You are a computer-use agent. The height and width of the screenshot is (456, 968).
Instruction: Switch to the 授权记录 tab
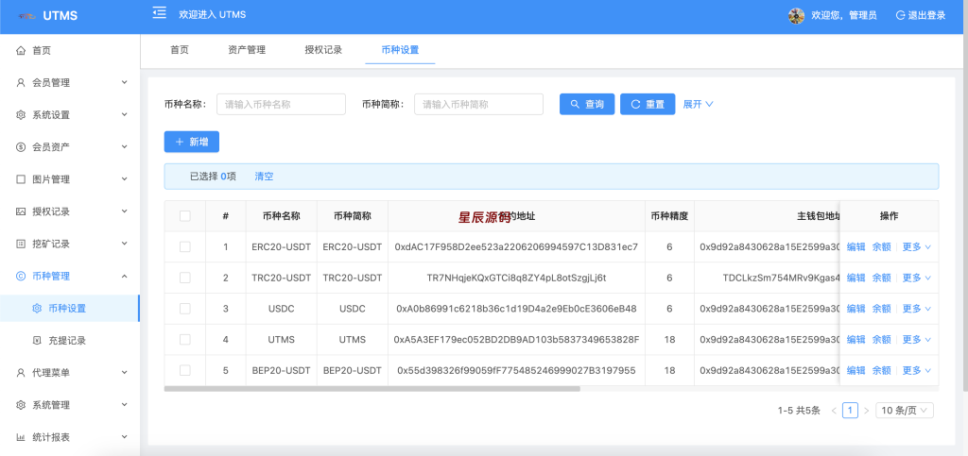(323, 50)
